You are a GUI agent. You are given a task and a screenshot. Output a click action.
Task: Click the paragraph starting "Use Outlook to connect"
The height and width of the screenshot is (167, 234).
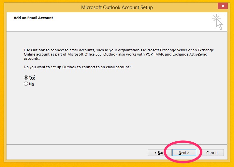pyautogui.click(x=119, y=54)
